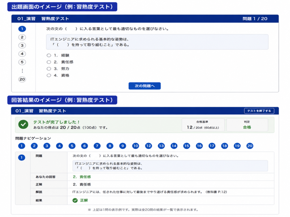Open result for question 14 in 問題ナビゲーション

pyautogui.click(x=174, y=146)
